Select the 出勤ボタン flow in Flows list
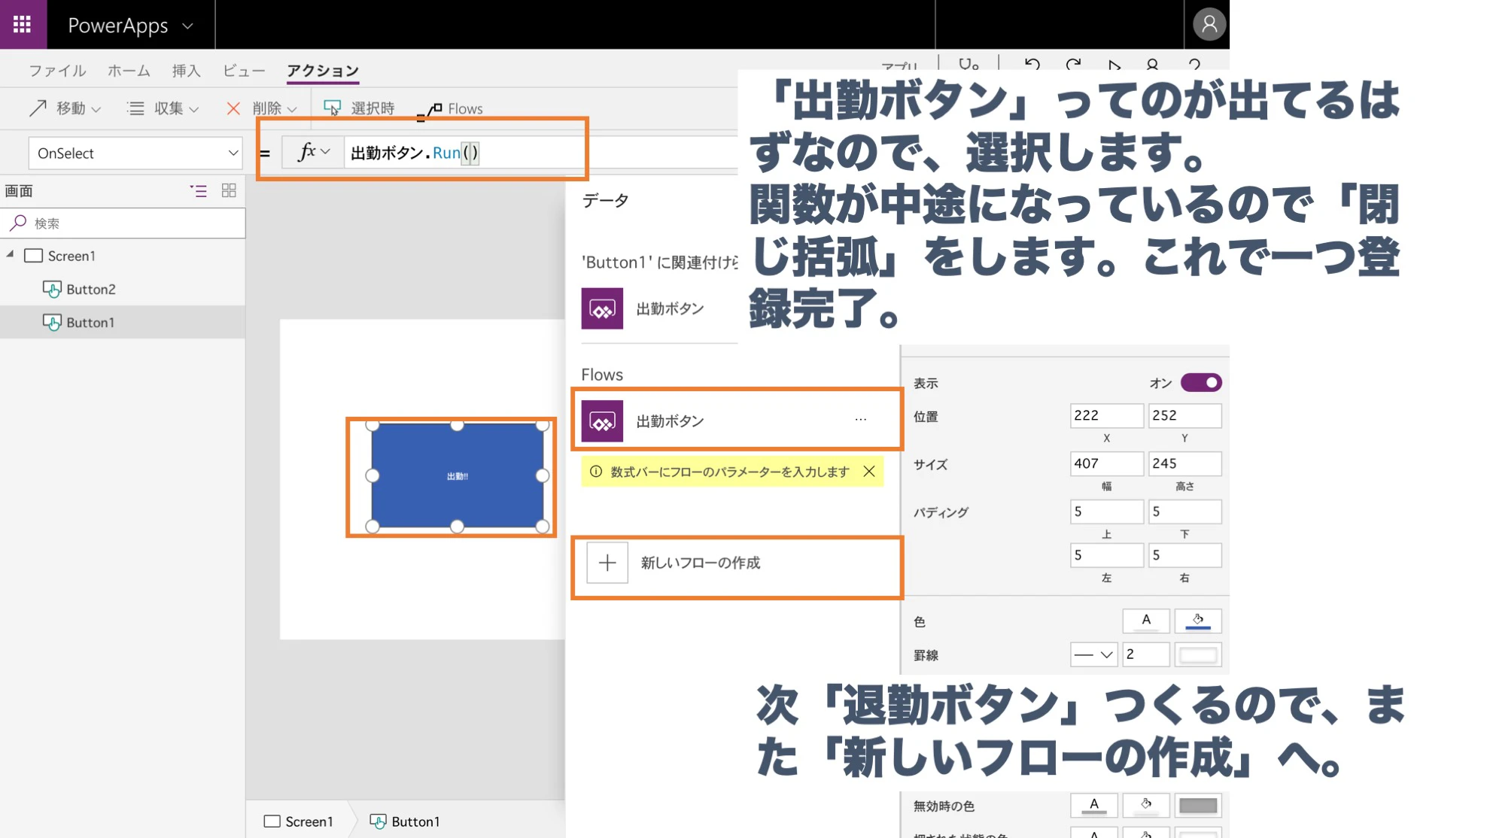Viewport: 1490px width, 838px height. (737, 420)
